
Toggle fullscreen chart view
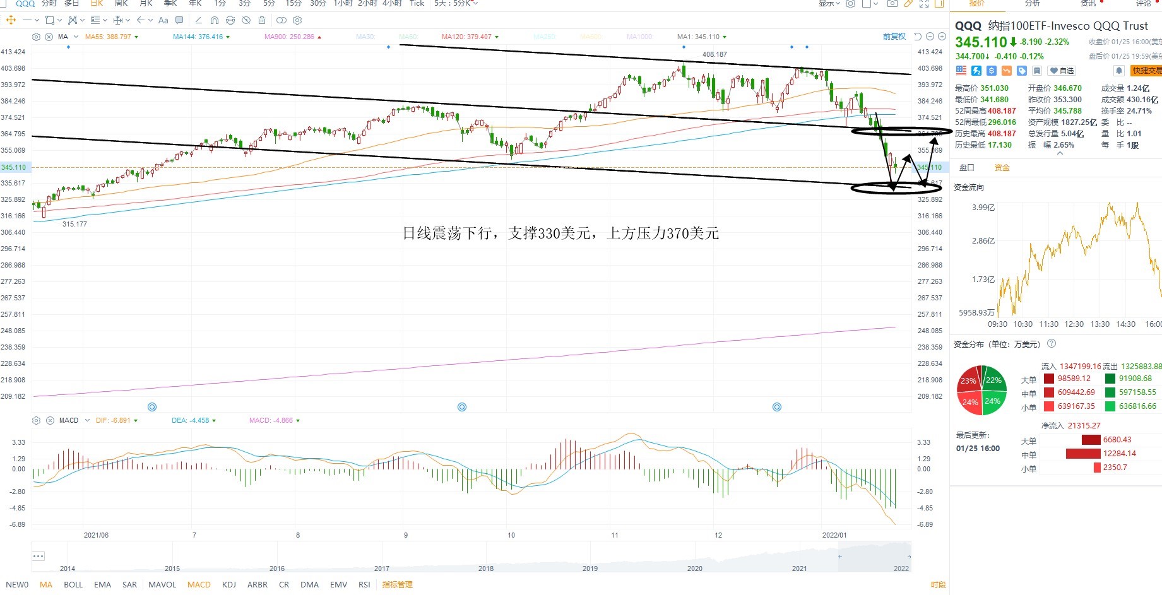[x=924, y=3]
